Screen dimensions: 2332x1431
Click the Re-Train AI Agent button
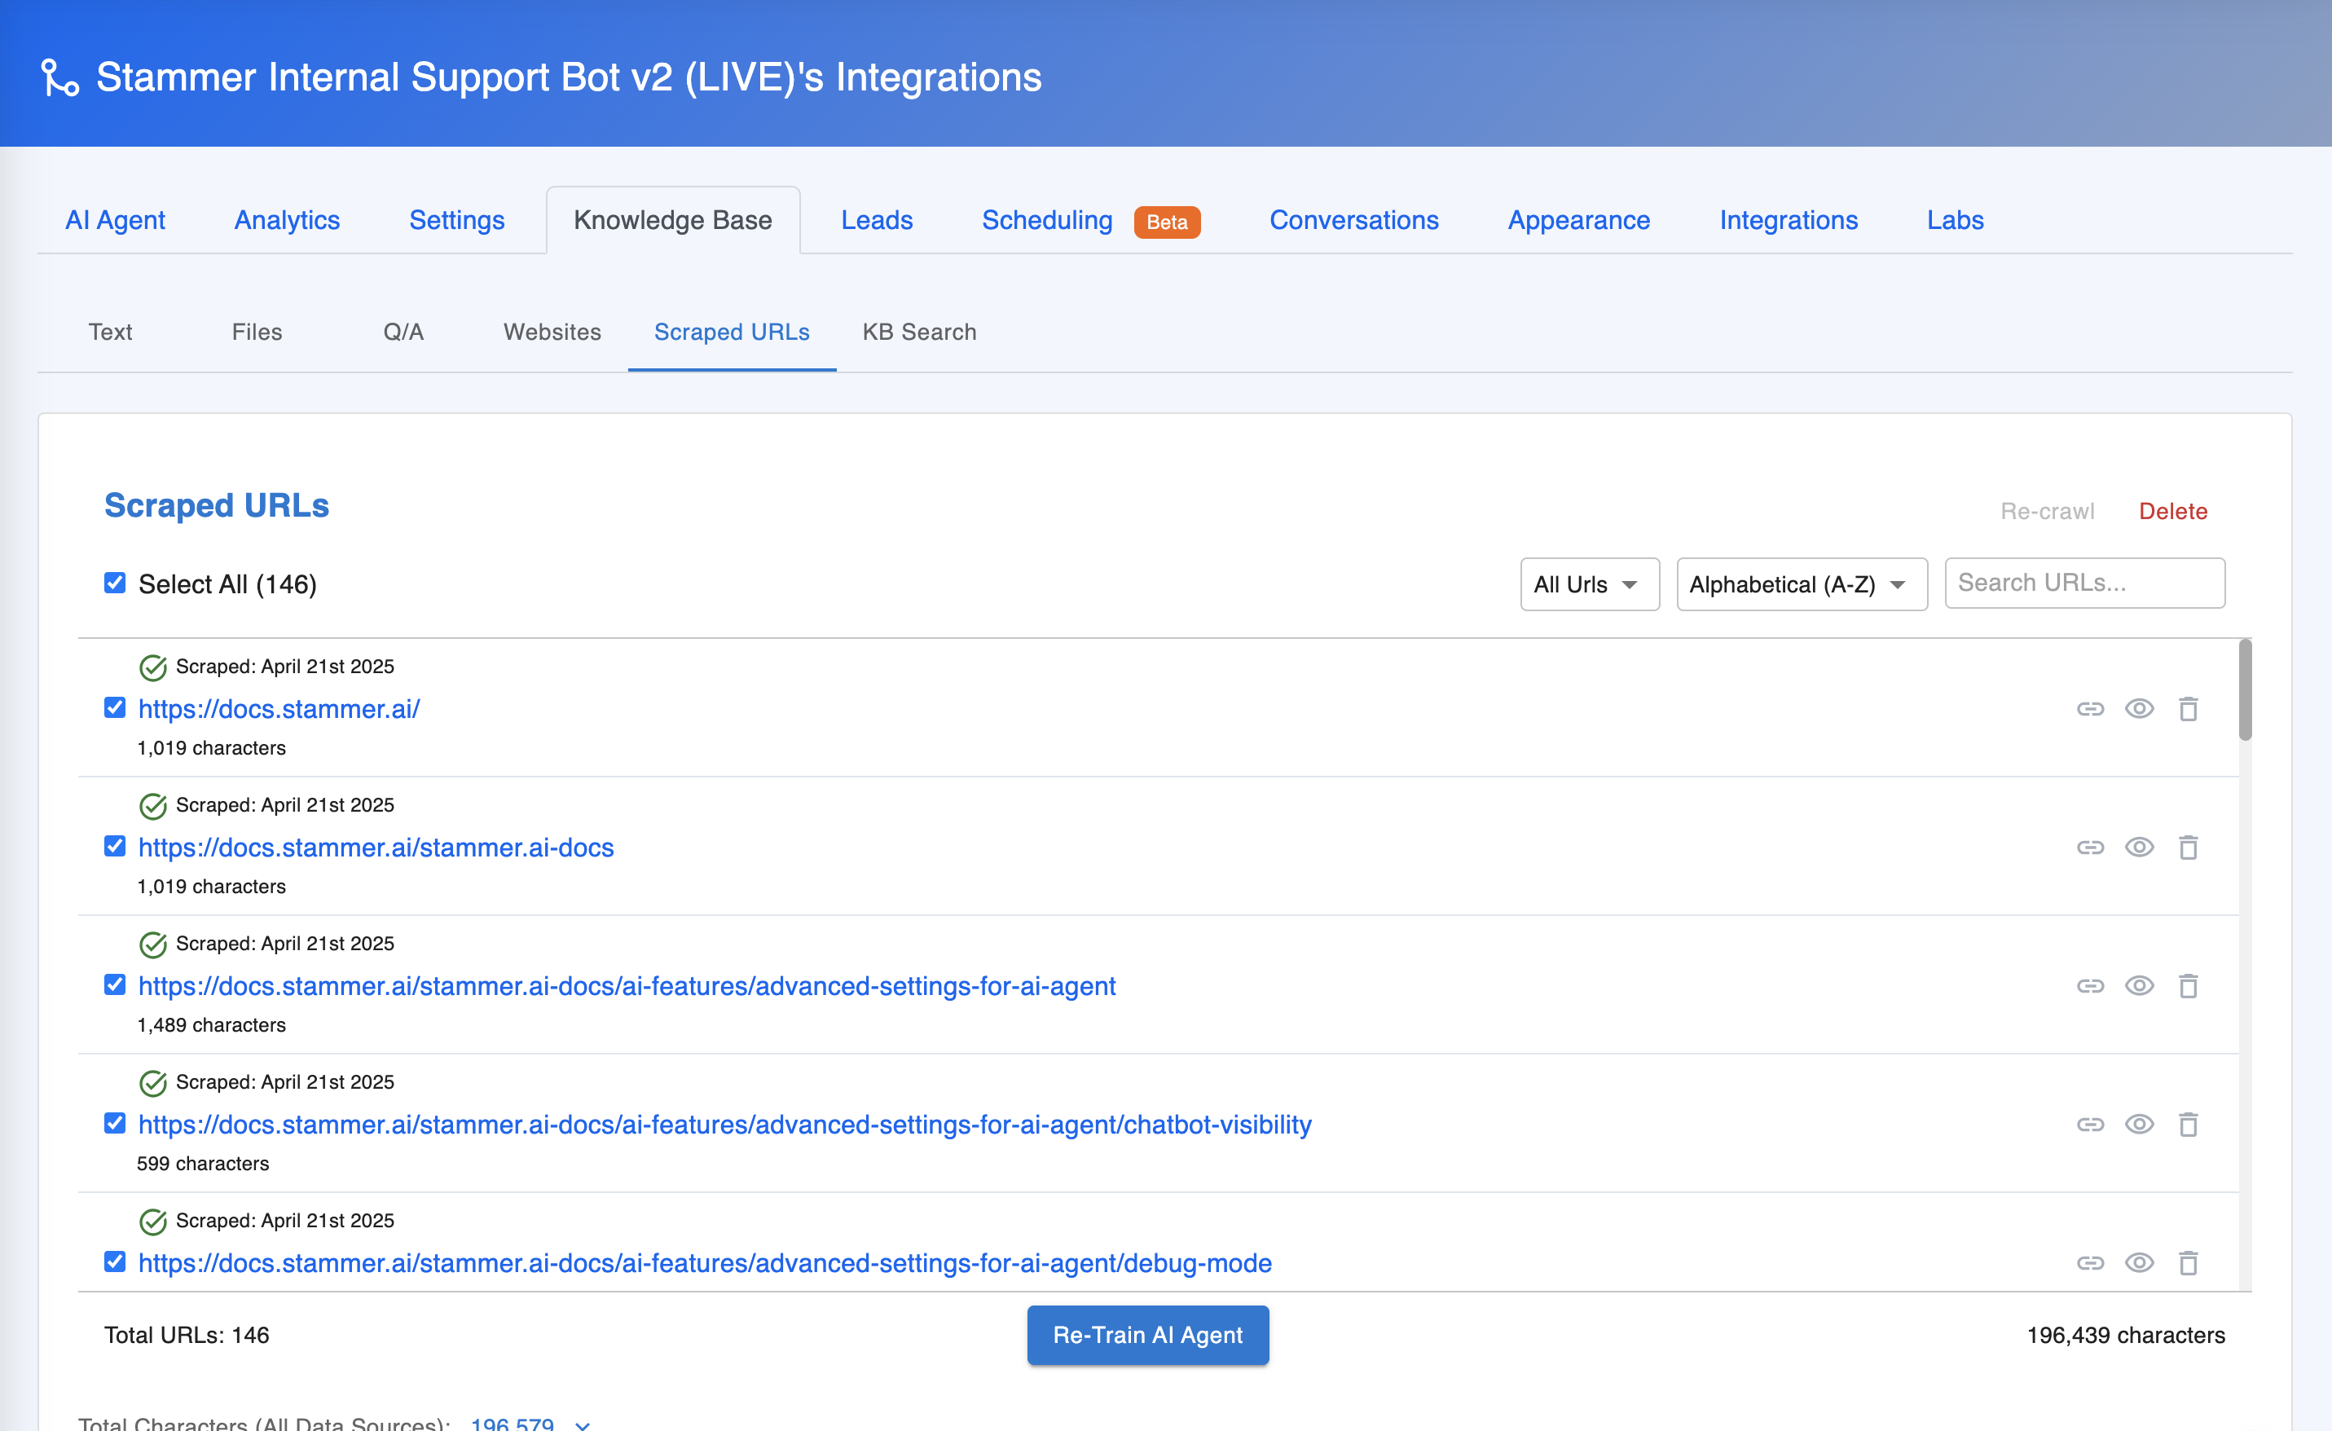pos(1147,1335)
